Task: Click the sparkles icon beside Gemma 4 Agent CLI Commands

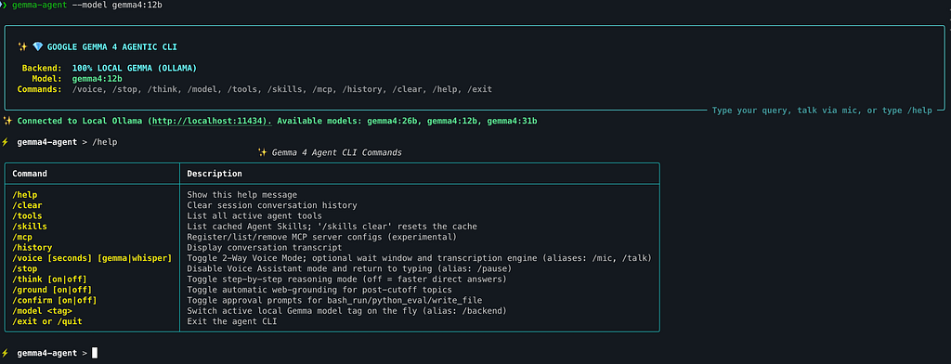Action: pos(263,153)
